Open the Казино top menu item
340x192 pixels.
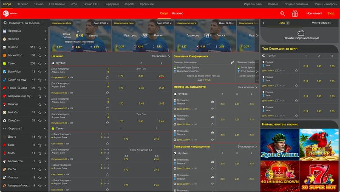(39, 4)
